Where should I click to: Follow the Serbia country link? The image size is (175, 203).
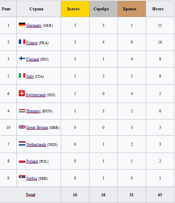[x=32, y=178]
